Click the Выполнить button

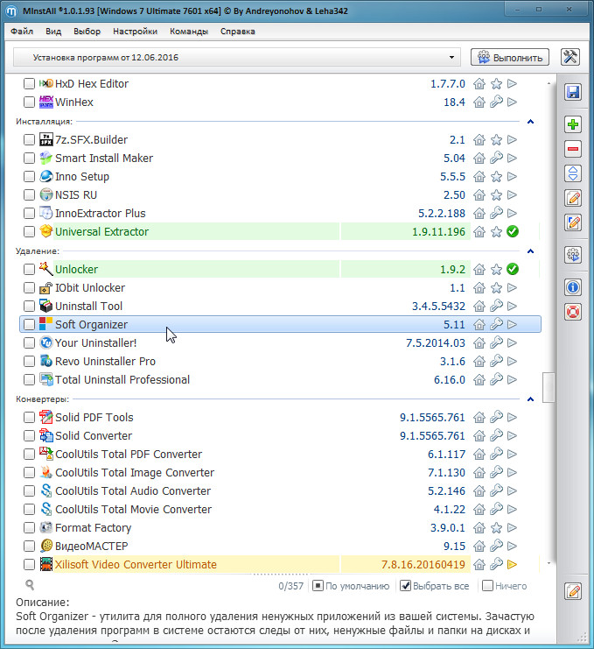coord(510,58)
